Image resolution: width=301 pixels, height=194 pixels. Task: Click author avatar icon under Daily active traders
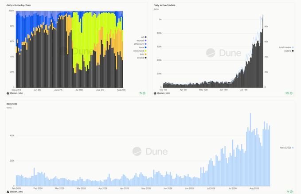(155, 93)
